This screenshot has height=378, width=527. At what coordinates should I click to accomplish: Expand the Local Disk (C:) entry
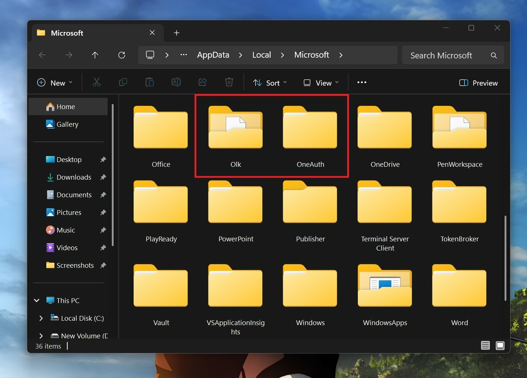41,318
